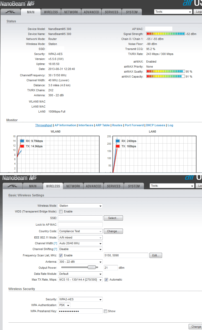202x330 pixels.
Task: Open the Wireless Mode dropdown showing Station
Action: pos(80,206)
